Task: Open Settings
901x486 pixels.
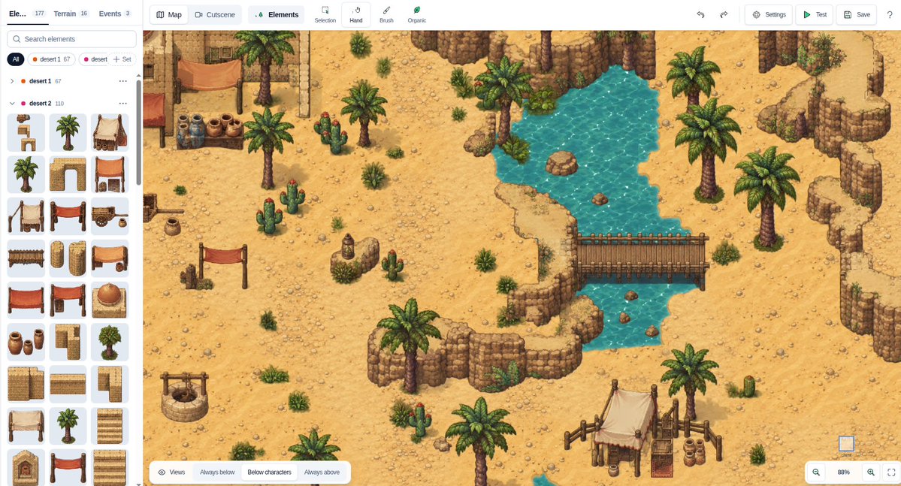Action: [769, 14]
